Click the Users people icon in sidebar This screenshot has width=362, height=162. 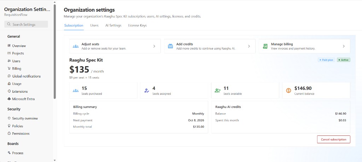click(9, 61)
